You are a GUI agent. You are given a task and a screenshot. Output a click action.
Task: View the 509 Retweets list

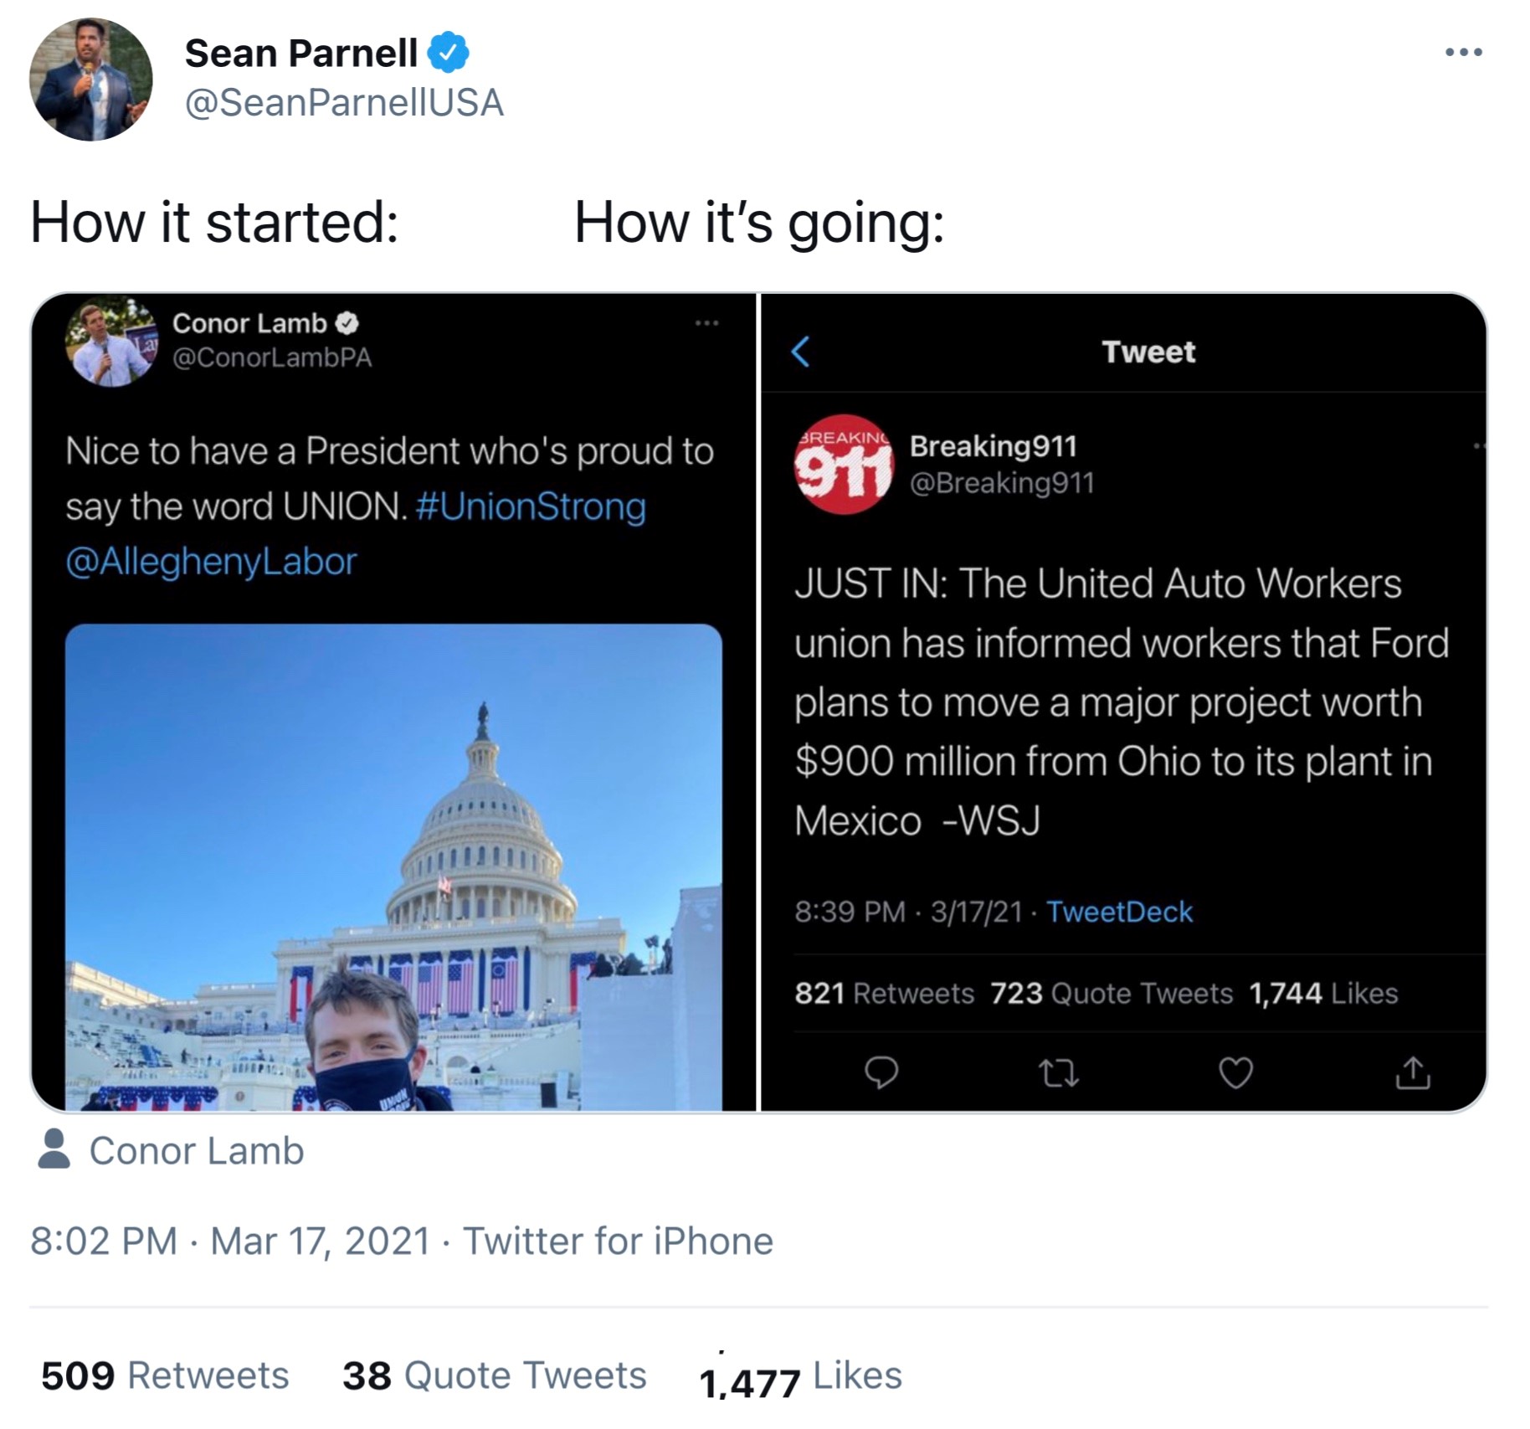pos(165,1375)
